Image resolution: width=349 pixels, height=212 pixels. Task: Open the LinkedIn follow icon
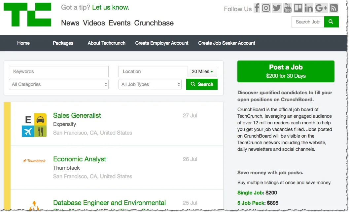308,8
